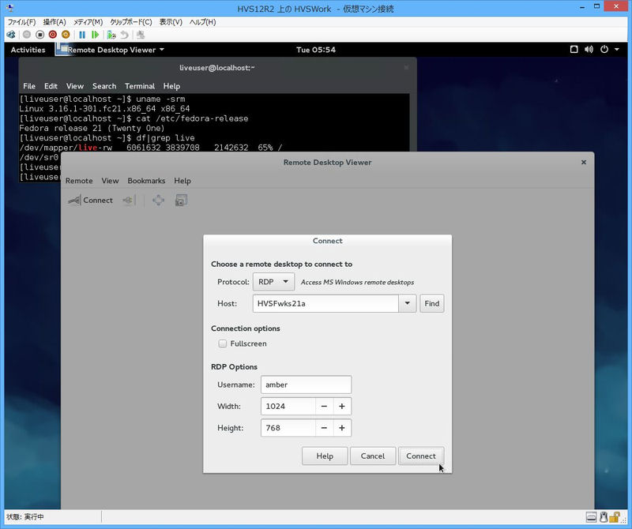This screenshot has height=529, width=632.
Task: Click the GNOME power icon in the top bar
Action: tap(604, 50)
